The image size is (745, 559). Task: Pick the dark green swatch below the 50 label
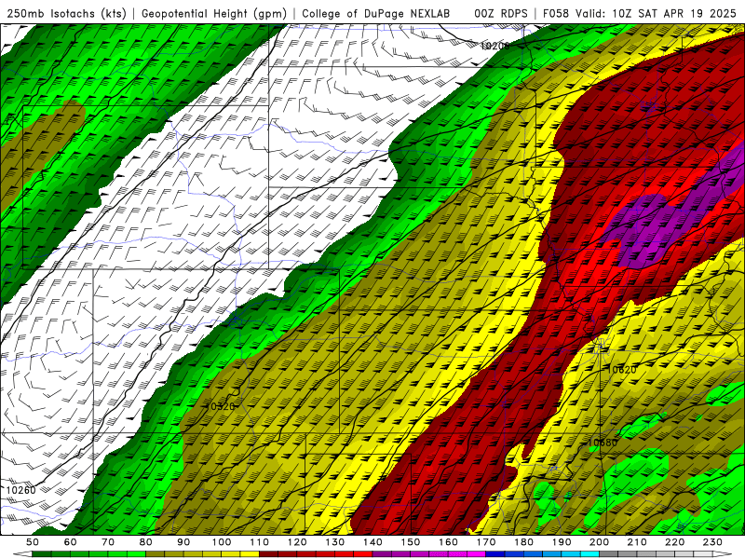pyautogui.click(x=42, y=554)
